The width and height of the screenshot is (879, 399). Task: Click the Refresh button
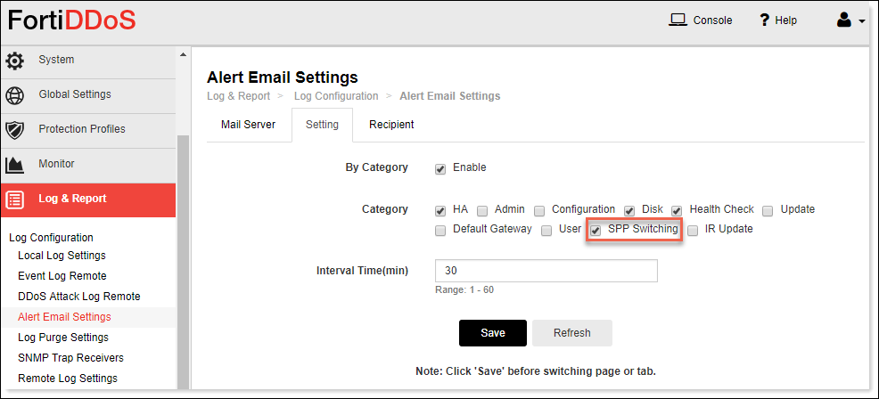pyautogui.click(x=571, y=333)
